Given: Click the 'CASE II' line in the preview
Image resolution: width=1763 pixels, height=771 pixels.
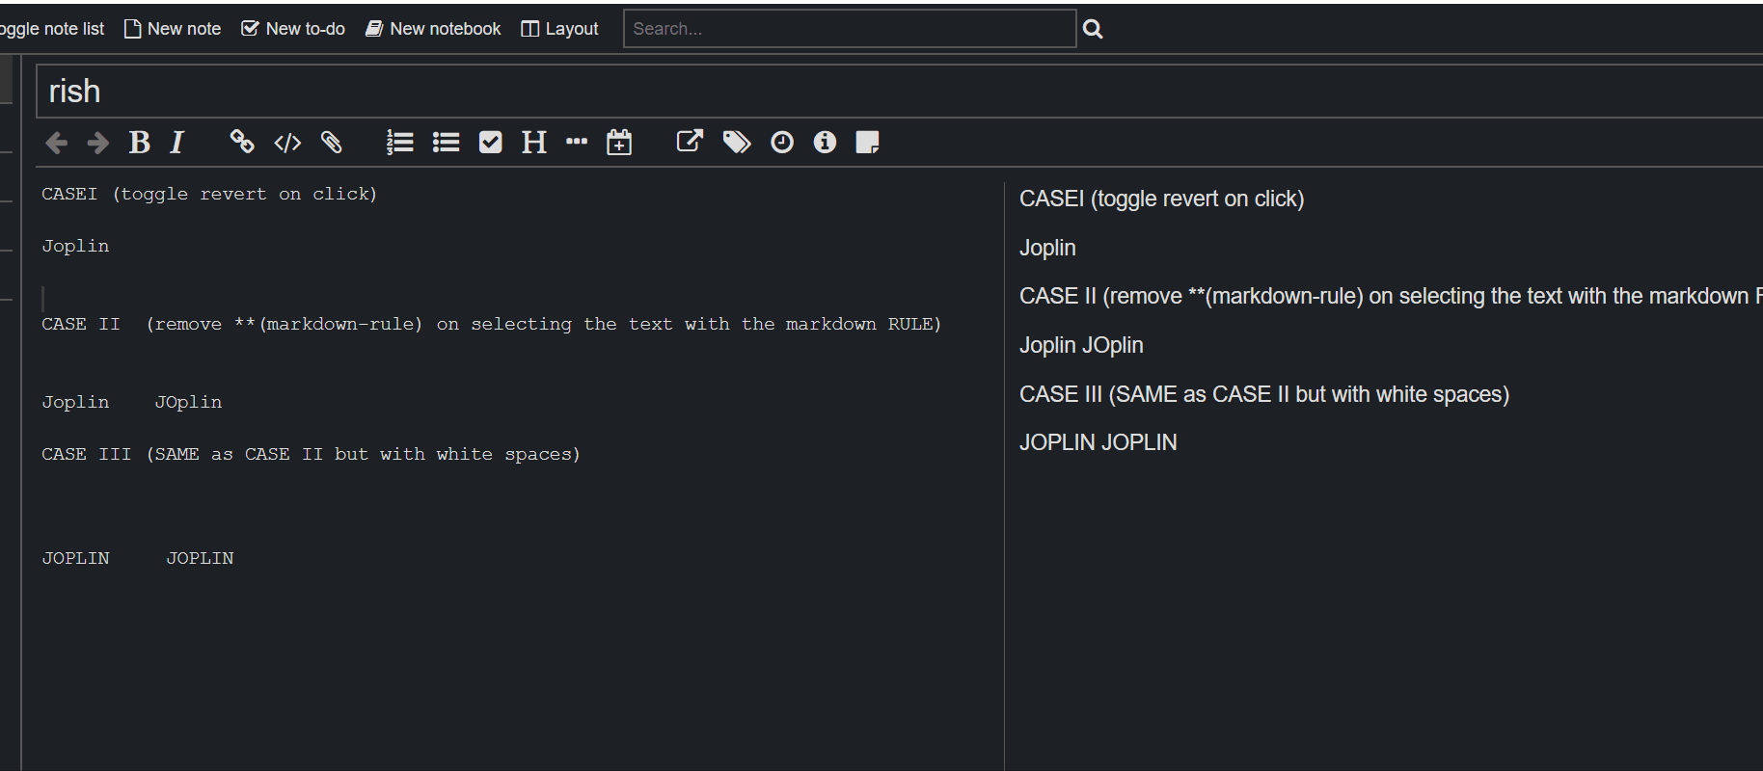Looking at the screenshot, I should click(x=1391, y=296).
